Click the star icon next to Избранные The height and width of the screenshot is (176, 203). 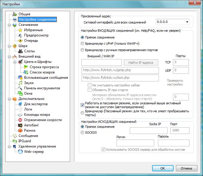[20, 30]
